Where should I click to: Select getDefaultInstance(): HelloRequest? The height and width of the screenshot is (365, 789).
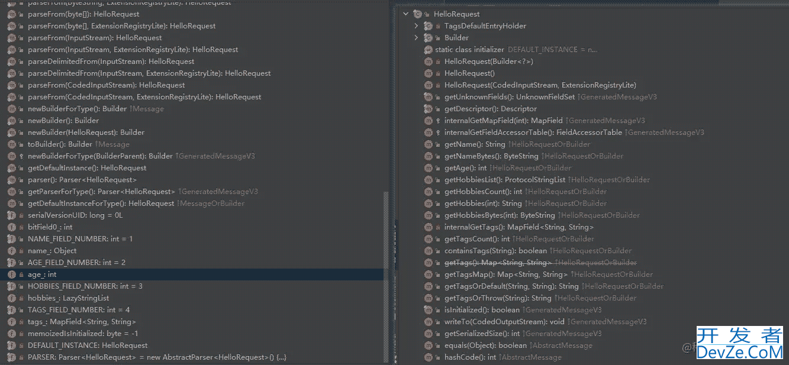[x=87, y=167]
